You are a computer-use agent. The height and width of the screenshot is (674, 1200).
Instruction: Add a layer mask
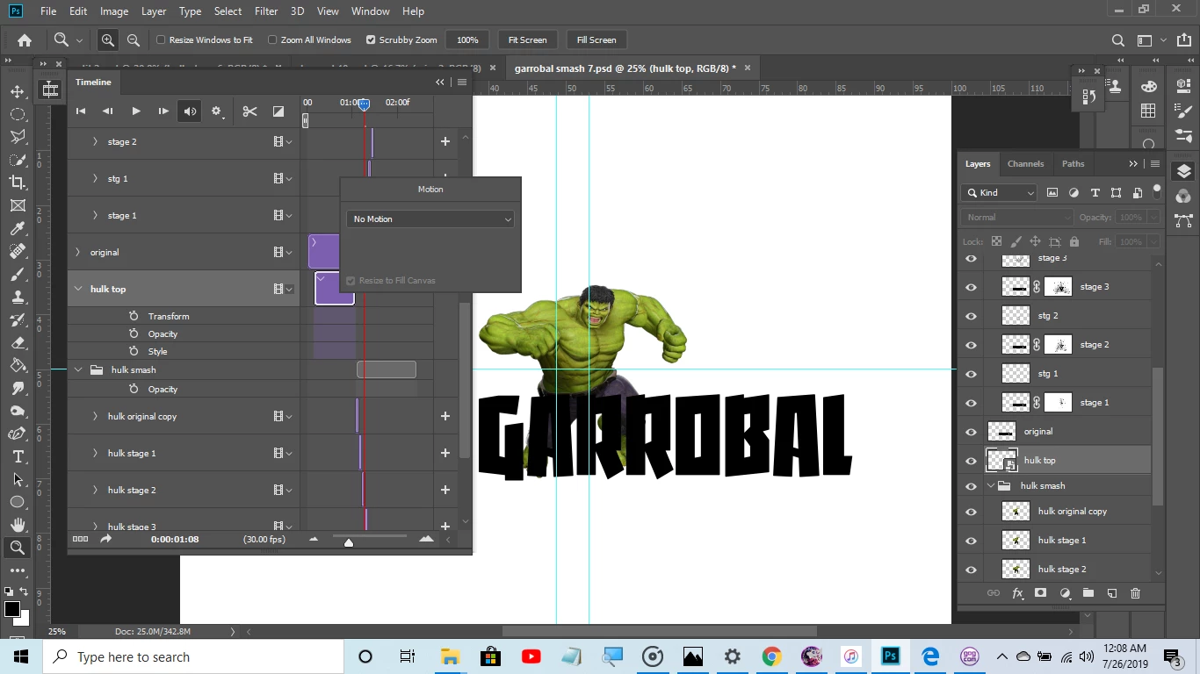coord(1041,593)
